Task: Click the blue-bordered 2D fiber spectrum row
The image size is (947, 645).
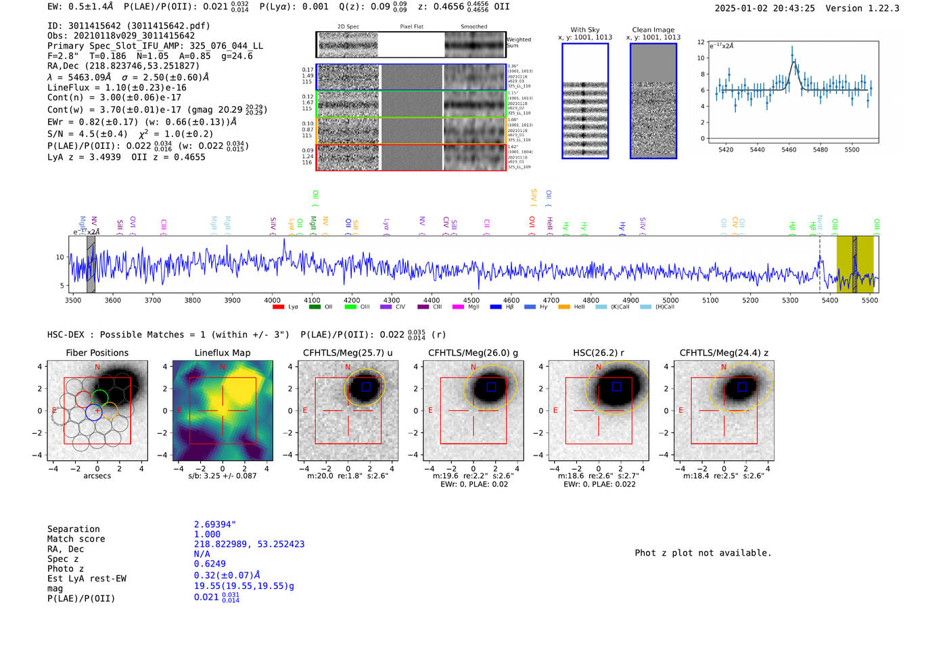Action: click(x=411, y=77)
